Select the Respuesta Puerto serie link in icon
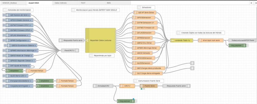Viewport: 257px width, 104px height. [60, 41]
